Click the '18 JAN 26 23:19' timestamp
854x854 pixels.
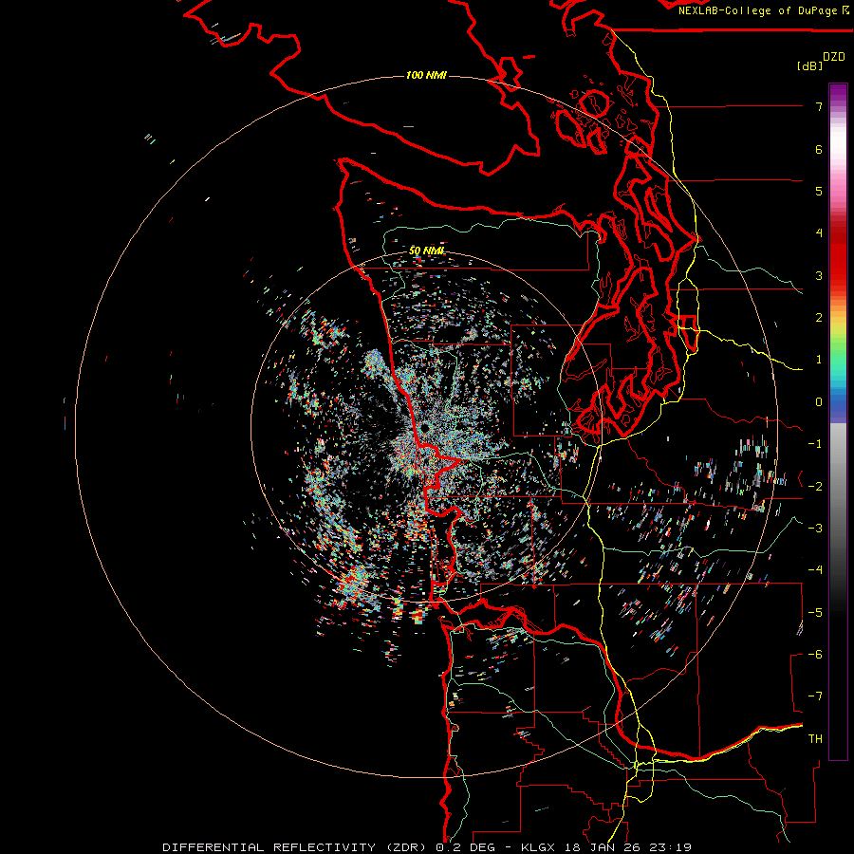627,847
